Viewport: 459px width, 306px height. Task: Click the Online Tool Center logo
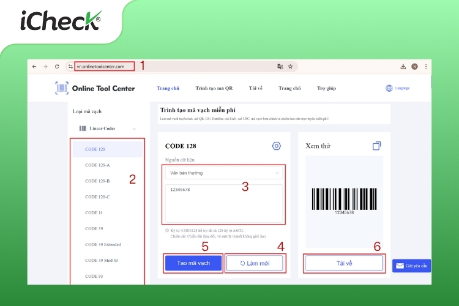pyautogui.click(x=95, y=88)
